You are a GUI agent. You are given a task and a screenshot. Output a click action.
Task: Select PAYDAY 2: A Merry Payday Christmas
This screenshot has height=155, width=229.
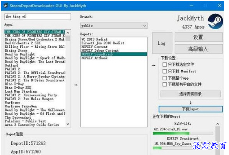click(35, 77)
